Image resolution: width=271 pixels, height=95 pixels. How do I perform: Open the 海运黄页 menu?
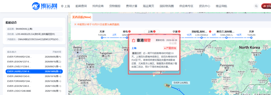click(149, 6)
